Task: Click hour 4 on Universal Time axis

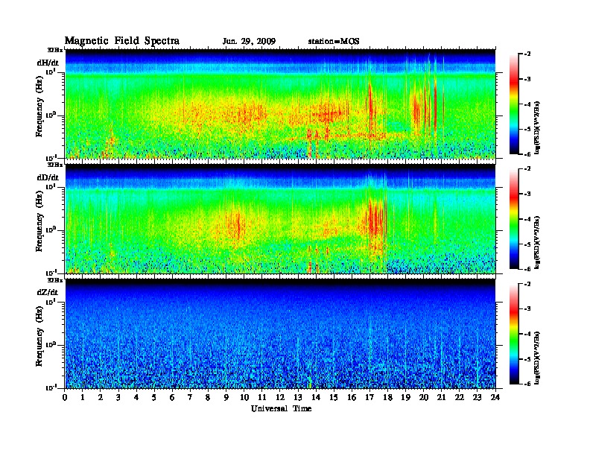Action: (x=136, y=398)
